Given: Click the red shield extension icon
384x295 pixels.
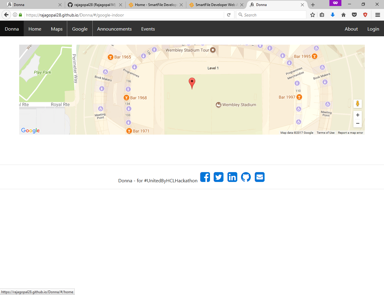Looking at the screenshot, I should [365, 15].
